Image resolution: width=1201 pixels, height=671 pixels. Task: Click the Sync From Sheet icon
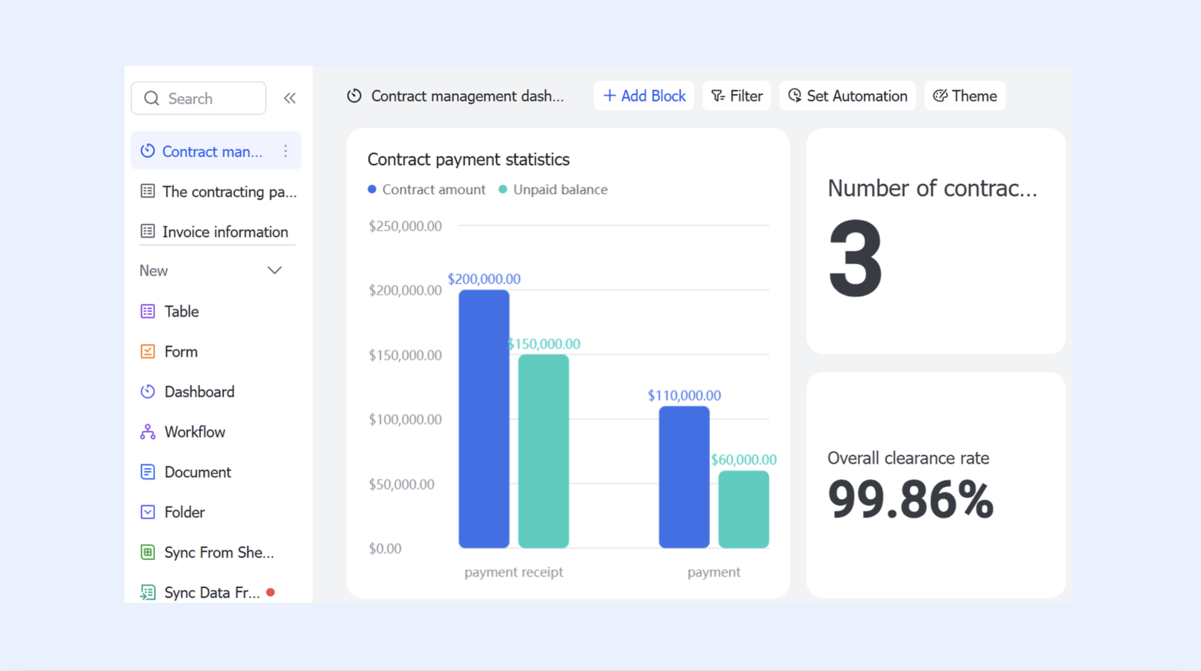[147, 552]
